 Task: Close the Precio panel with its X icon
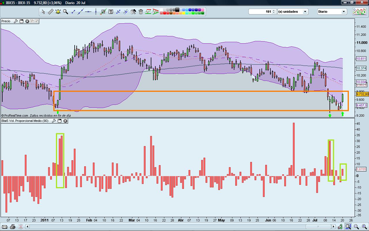click(x=27, y=21)
